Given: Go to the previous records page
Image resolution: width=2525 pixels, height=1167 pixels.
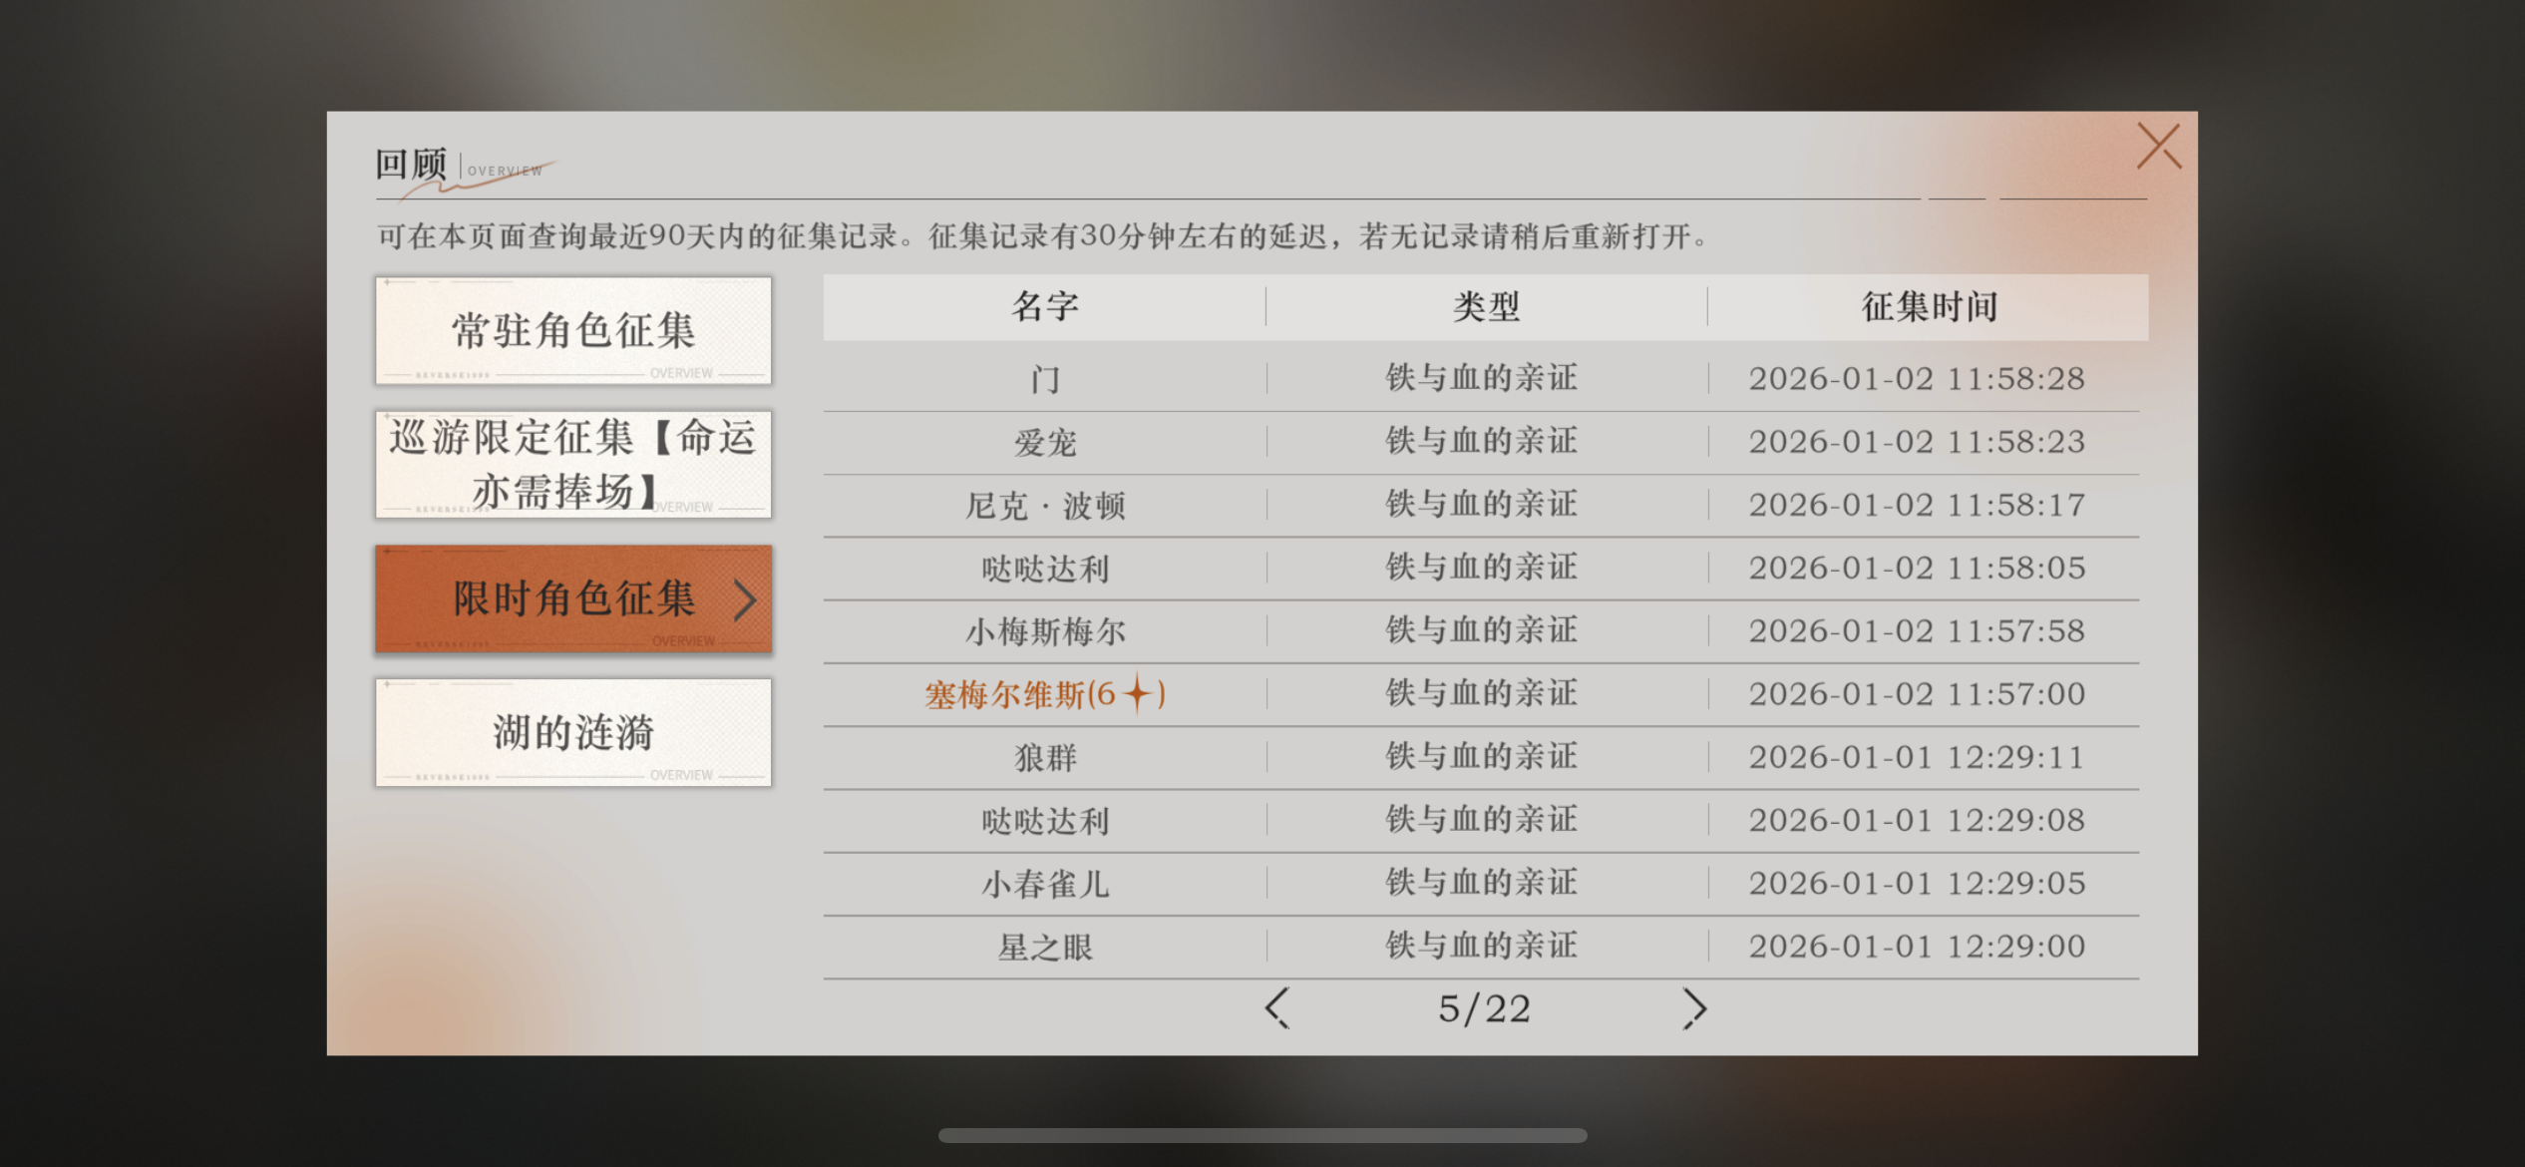Looking at the screenshot, I should click(1276, 1008).
